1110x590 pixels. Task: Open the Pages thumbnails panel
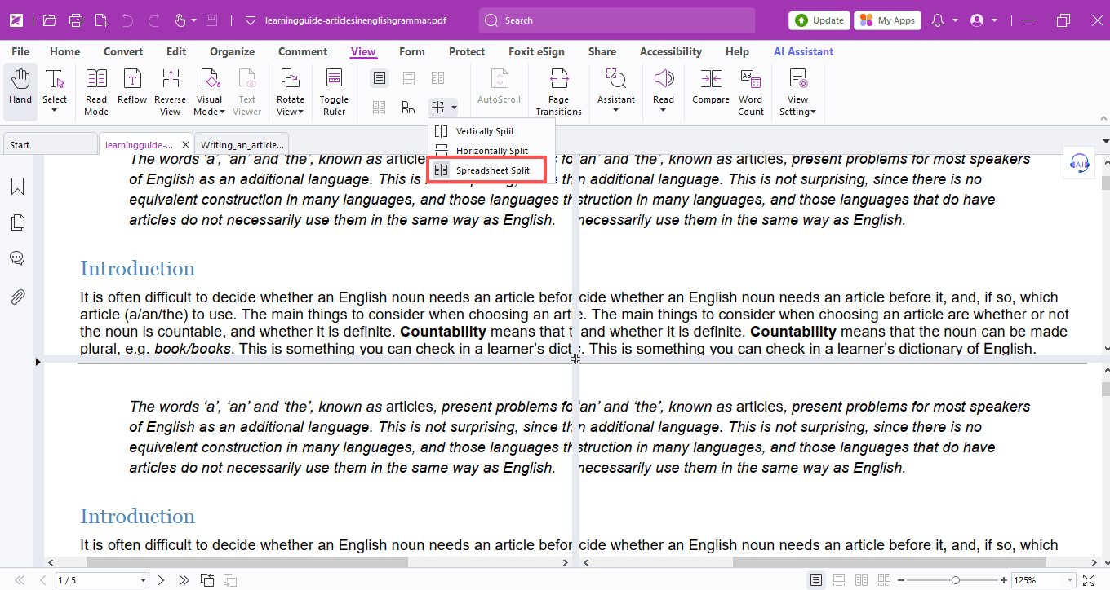17,222
